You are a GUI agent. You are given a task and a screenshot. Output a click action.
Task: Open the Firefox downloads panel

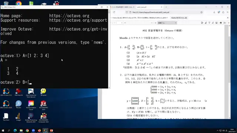pos(214,12)
